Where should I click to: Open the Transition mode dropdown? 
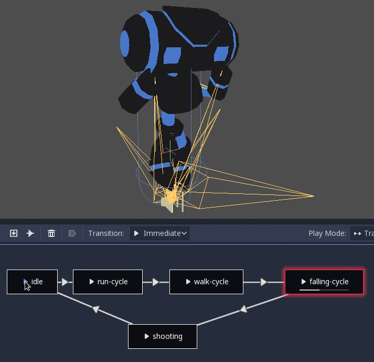point(159,233)
